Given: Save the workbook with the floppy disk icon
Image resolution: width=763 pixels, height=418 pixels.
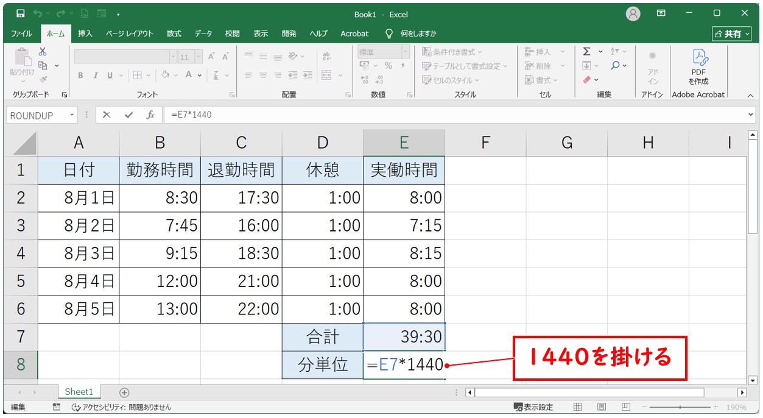Looking at the screenshot, I should coord(20,13).
